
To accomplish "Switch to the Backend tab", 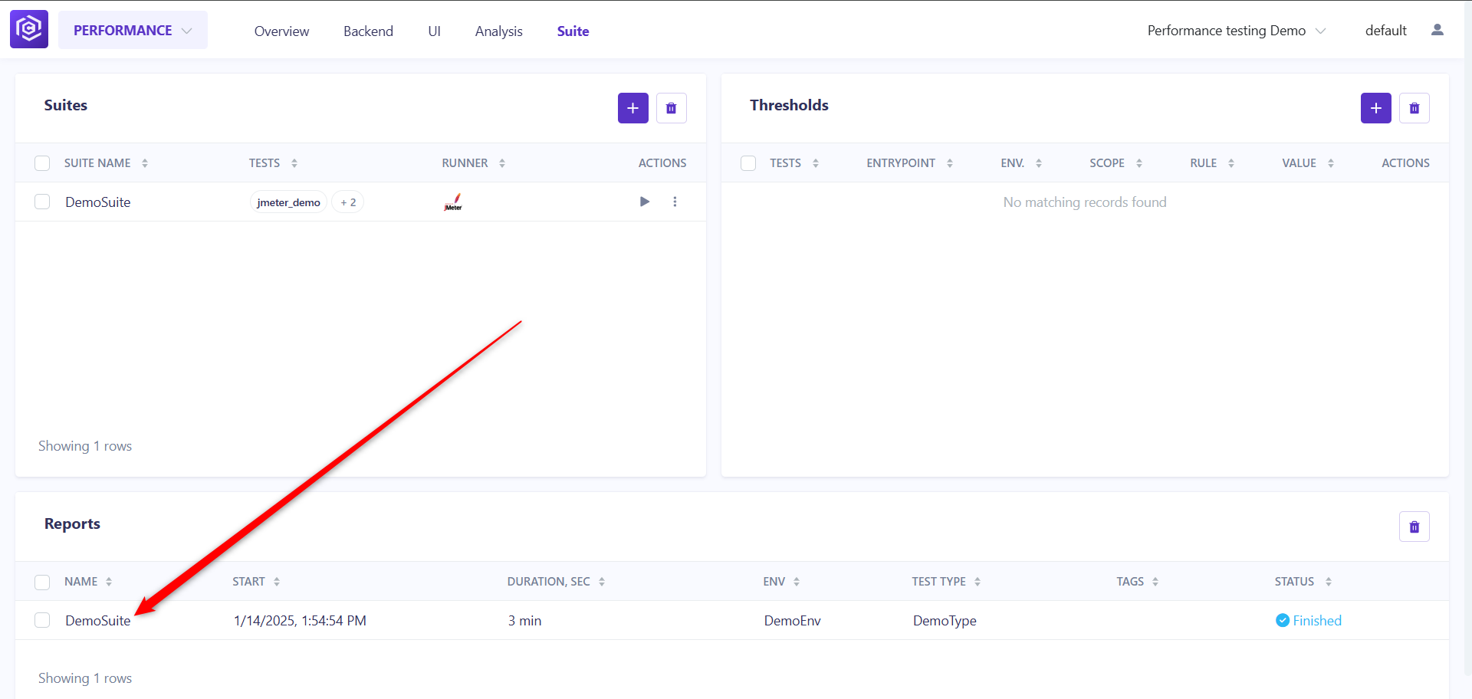I will 368,31.
